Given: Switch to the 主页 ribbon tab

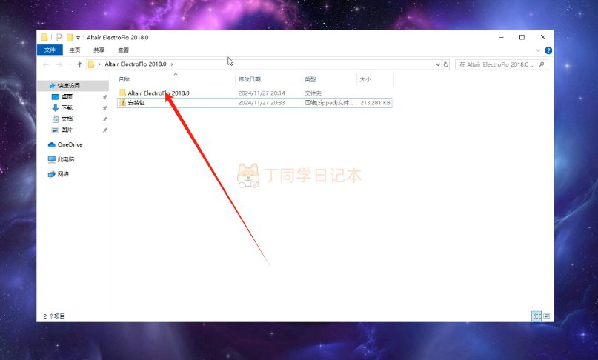Looking at the screenshot, I should pyautogui.click(x=74, y=50).
